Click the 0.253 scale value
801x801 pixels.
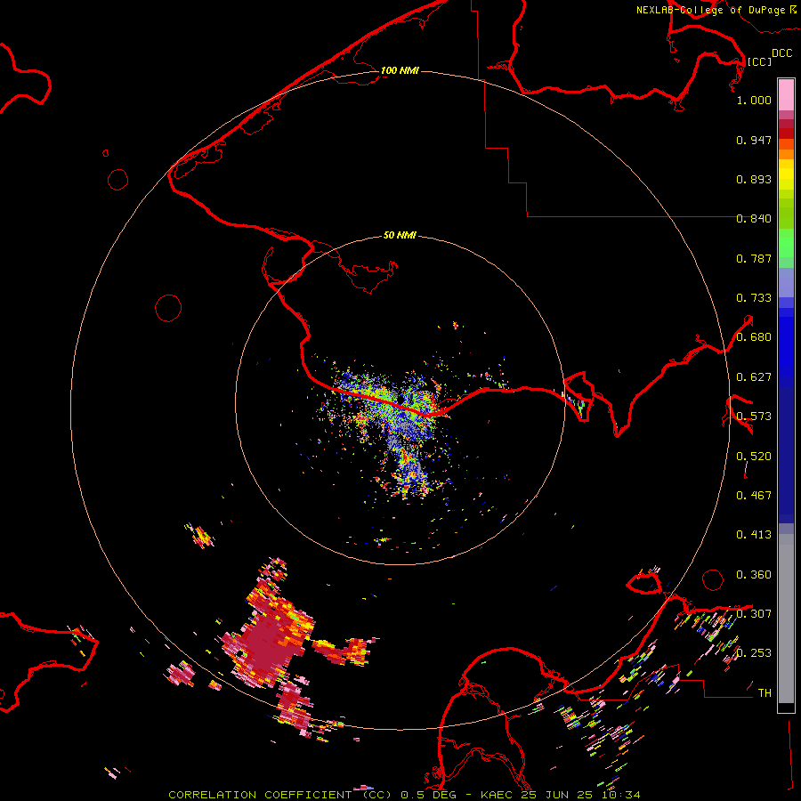(x=754, y=653)
